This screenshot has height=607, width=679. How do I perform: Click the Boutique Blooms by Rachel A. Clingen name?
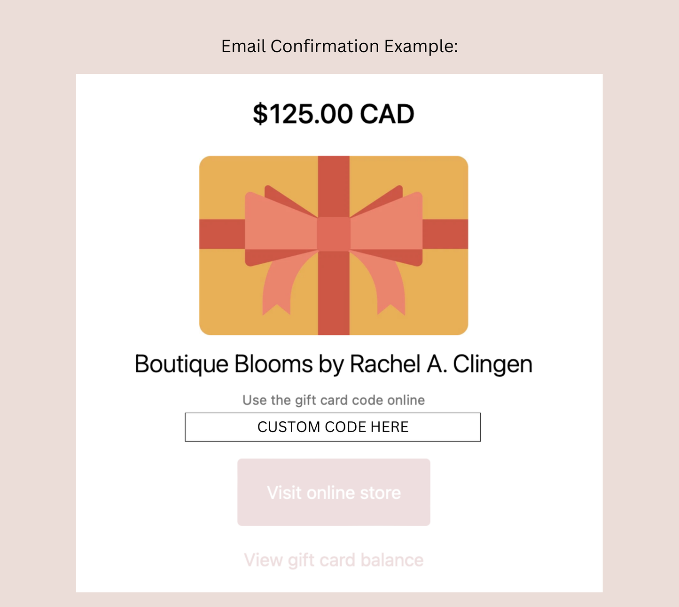(x=333, y=364)
